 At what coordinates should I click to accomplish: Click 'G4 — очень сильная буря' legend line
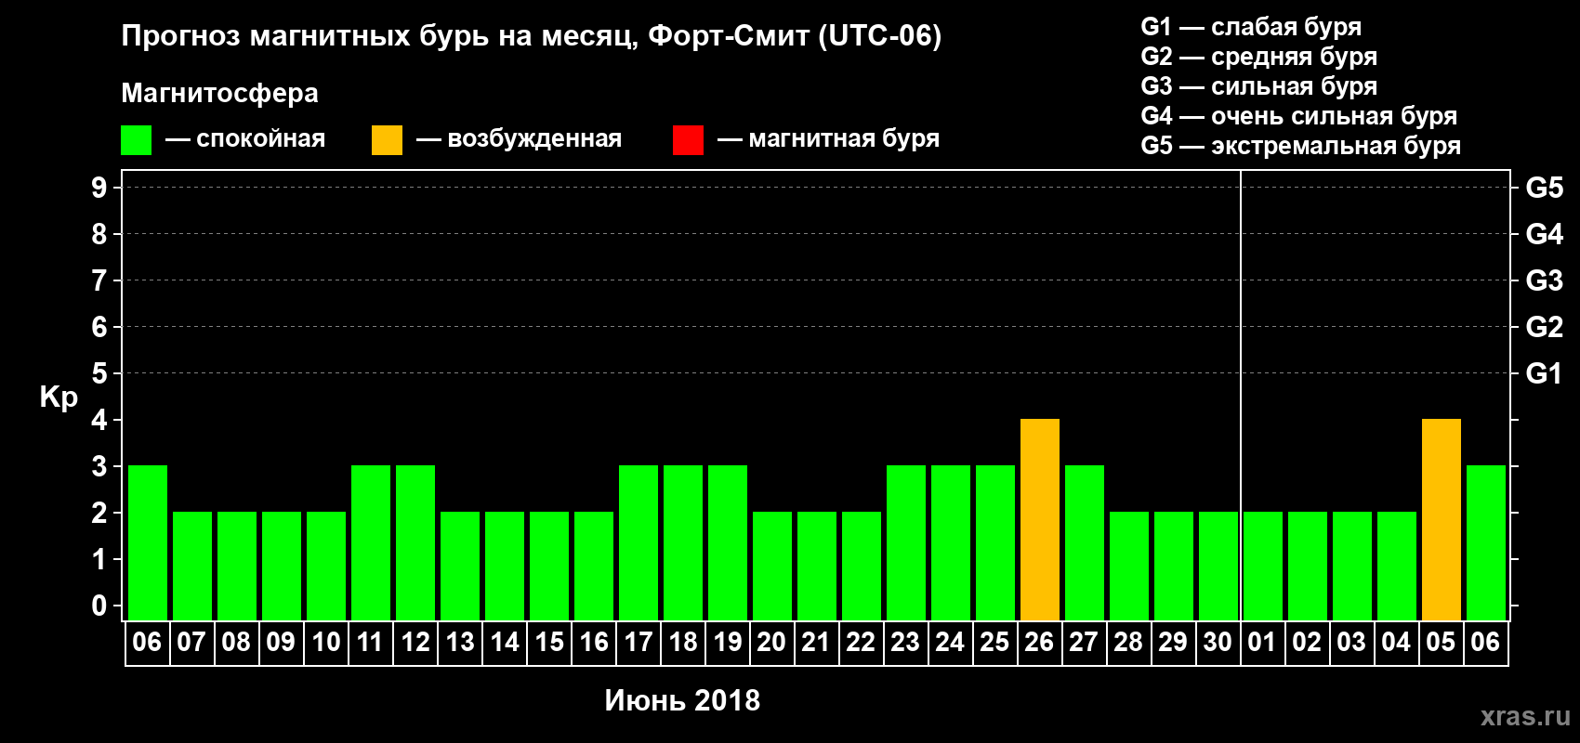pos(1298,116)
